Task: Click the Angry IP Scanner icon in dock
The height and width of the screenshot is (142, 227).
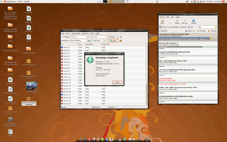Action: (x=125, y=140)
